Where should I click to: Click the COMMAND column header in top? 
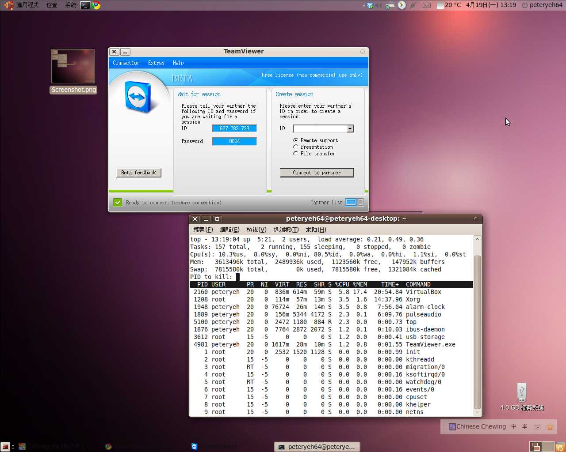[418, 284]
